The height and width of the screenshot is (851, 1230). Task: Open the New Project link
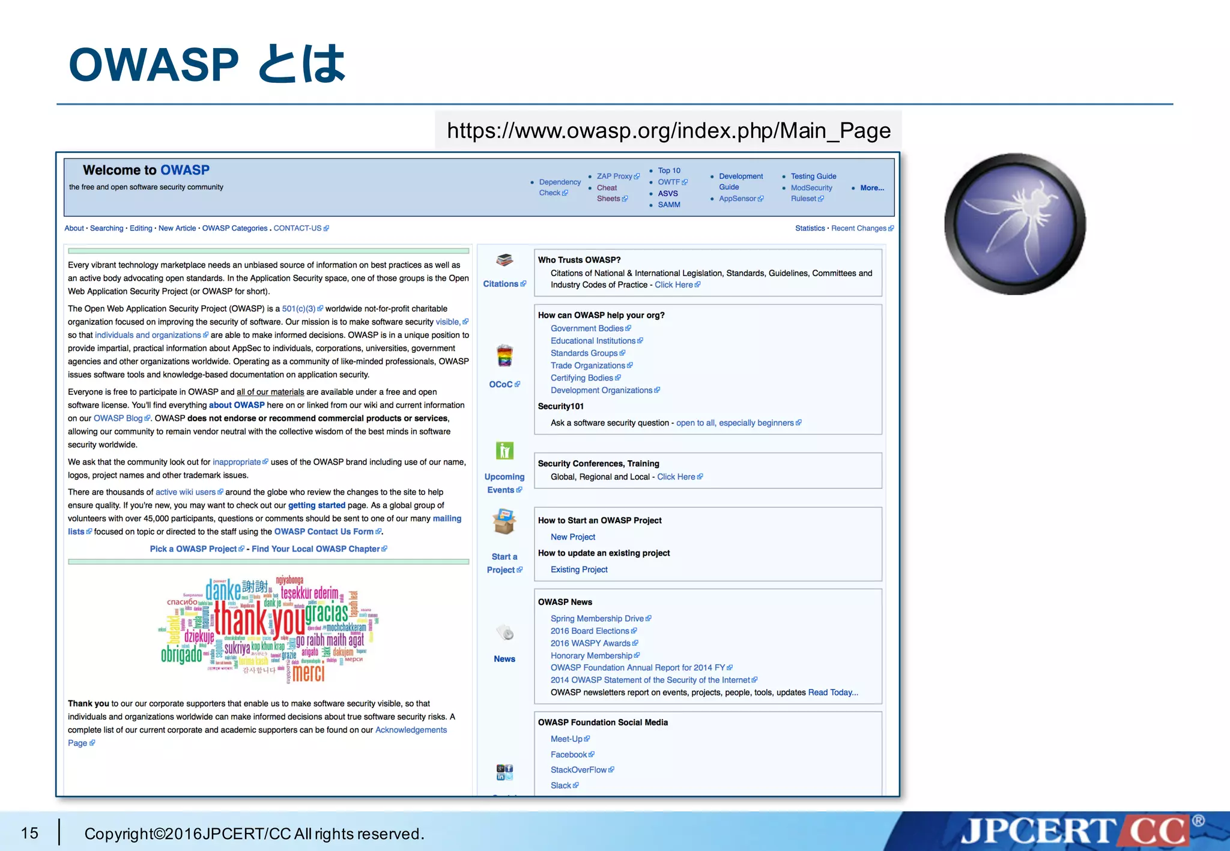pyautogui.click(x=572, y=537)
